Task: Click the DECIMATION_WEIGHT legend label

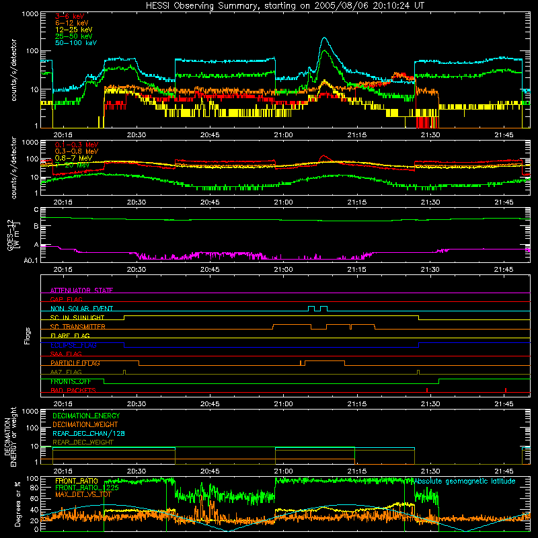Action: tap(85, 424)
